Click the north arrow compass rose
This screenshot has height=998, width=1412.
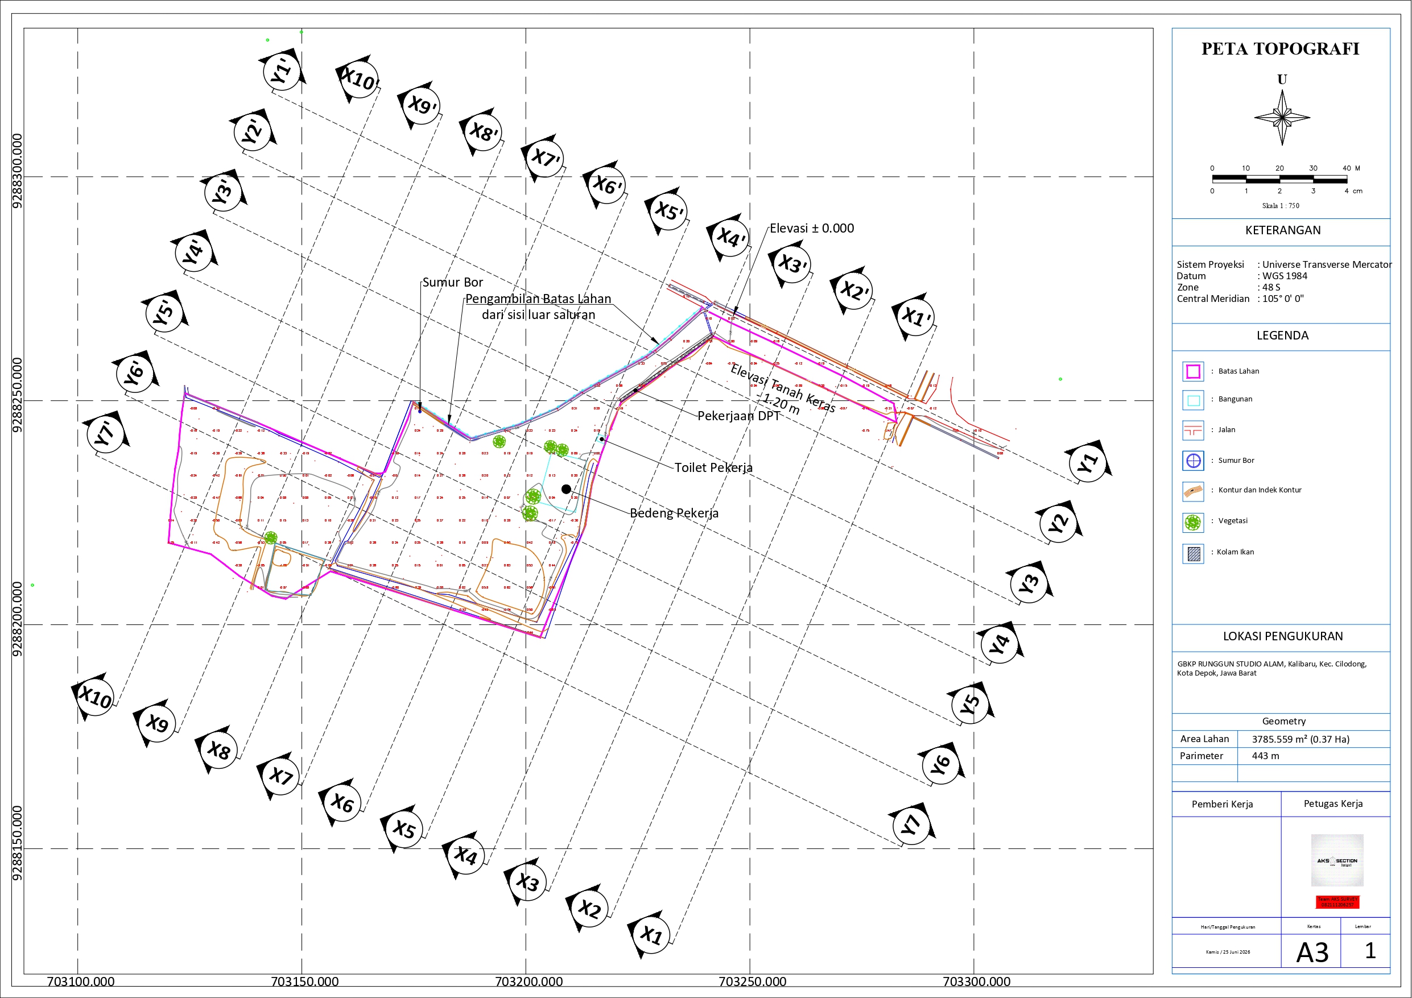(x=1282, y=118)
